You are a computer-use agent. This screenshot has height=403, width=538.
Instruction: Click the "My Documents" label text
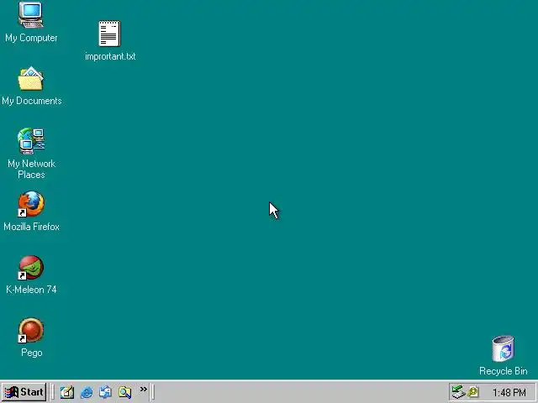click(32, 101)
